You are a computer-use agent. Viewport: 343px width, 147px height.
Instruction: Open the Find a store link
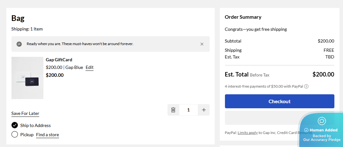pyautogui.click(x=47, y=135)
